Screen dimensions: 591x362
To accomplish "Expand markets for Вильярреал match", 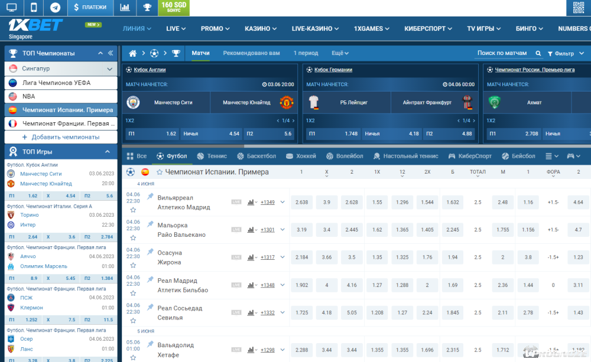I will click(282, 203).
